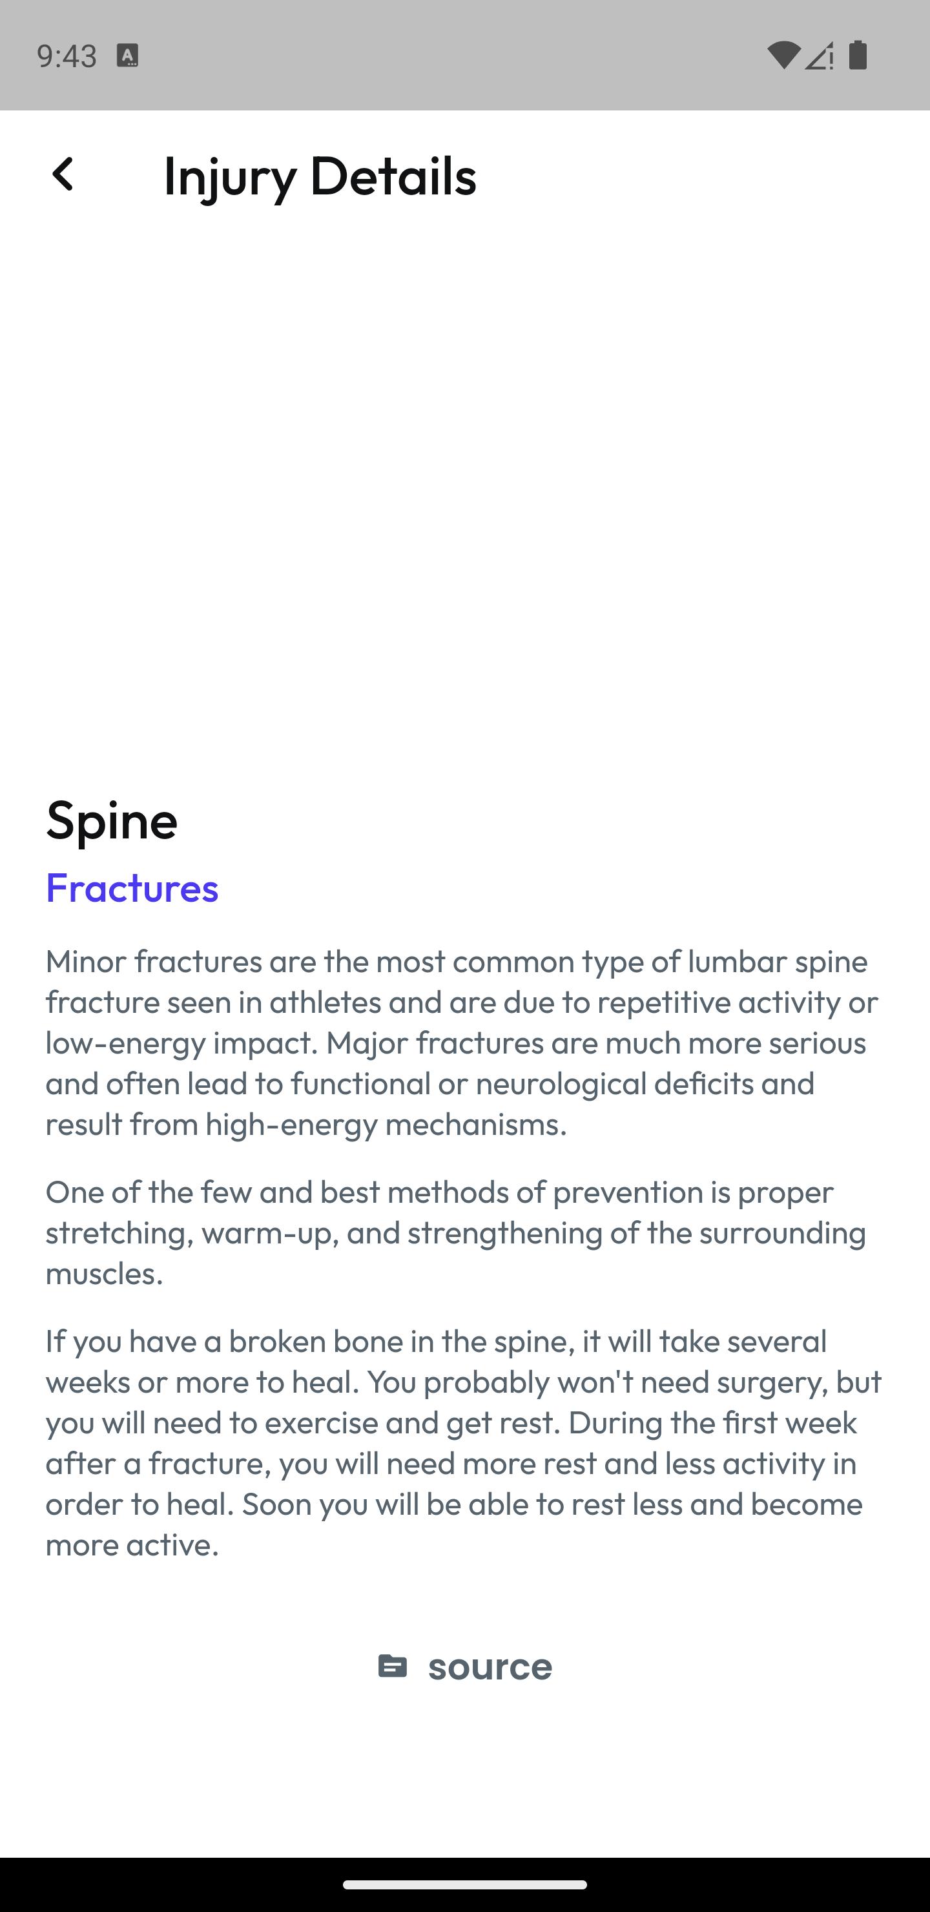Image resolution: width=930 pixels, height=1912 pixels.
Task: Tap the Spine heading
Action: click(112, 820)
